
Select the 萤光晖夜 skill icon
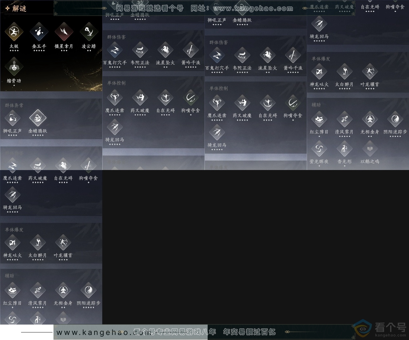click(x=319, y=148)
